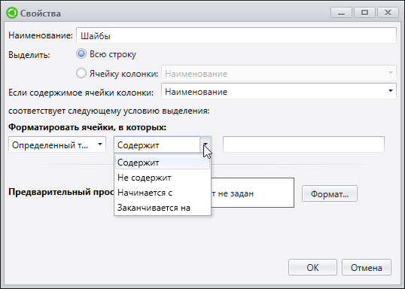This screenshot has height=289, width=405.
Task: Click the Наименование field containing Шайбы
Action: click(236, 35)
